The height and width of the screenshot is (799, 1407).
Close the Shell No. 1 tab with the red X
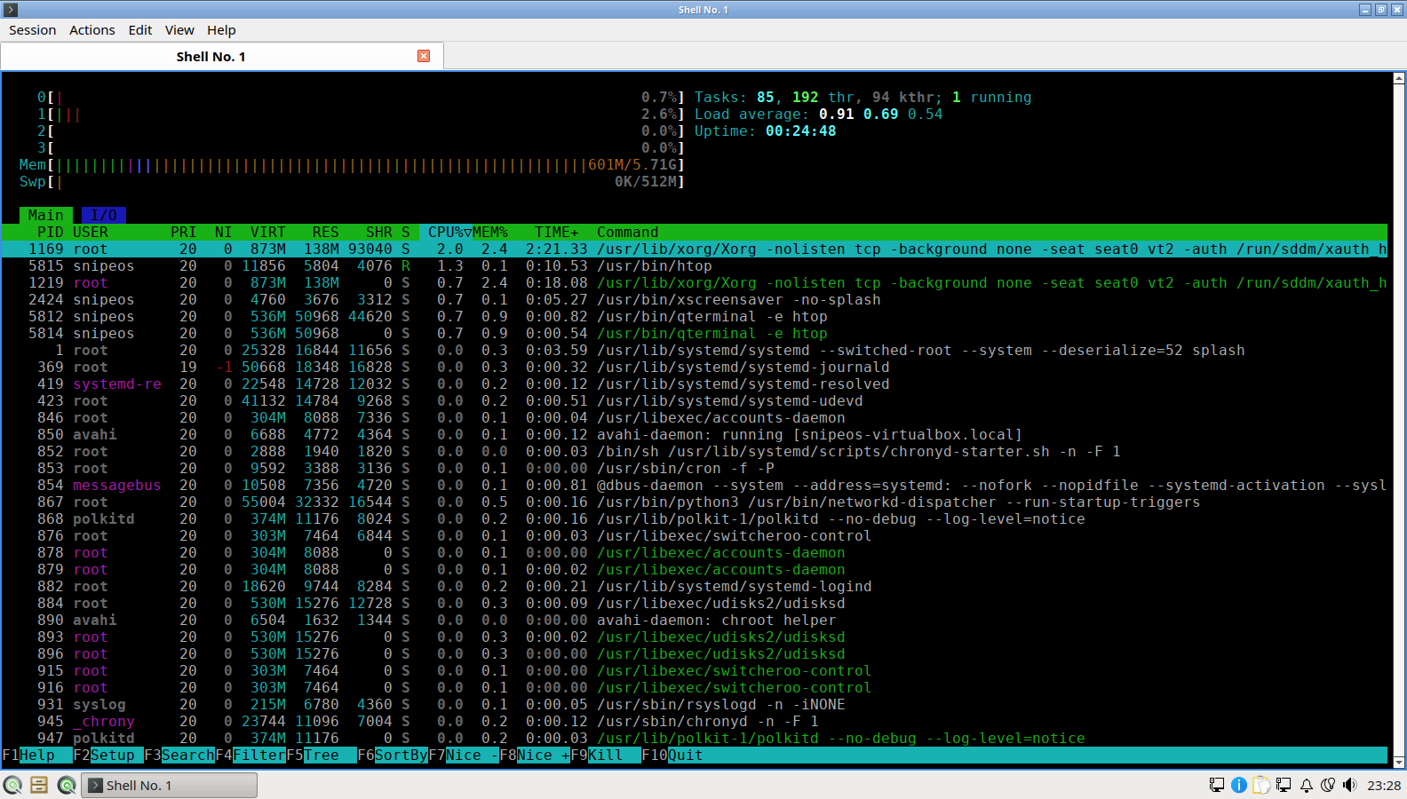click(x=424, y=56)
